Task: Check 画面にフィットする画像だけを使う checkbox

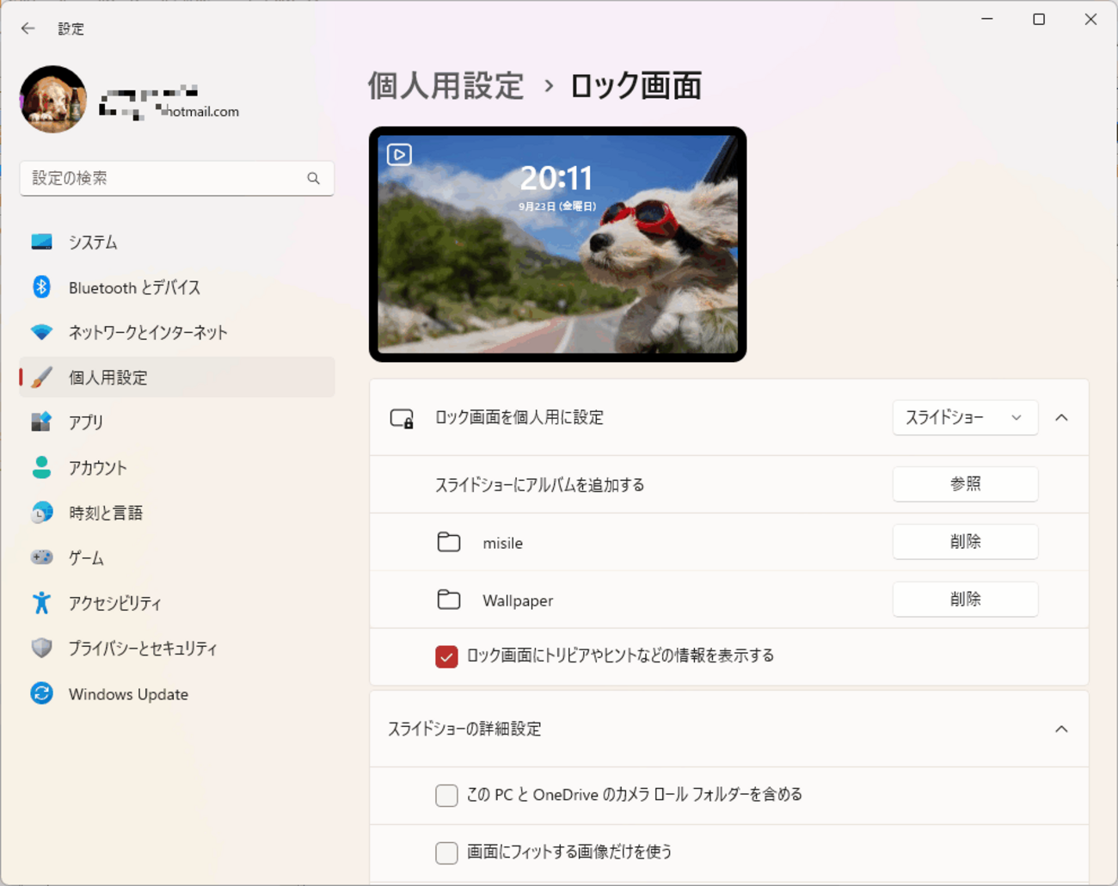Action: tap(446, 852)
